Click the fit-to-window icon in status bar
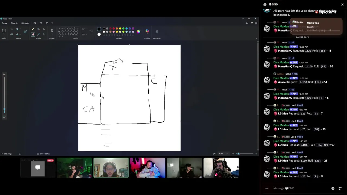 pyautogui.click(x=214, y=154)
